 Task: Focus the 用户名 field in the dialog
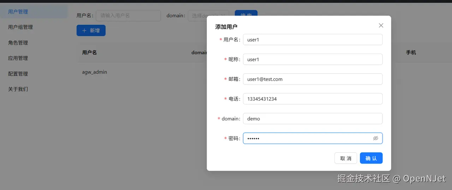click(313, 39)
